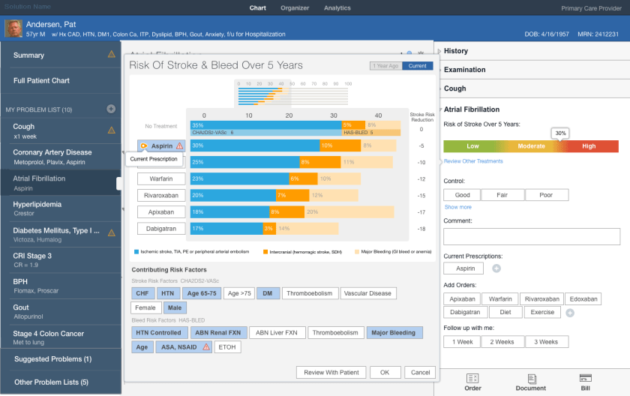This screenshot has width=630, height=396.
Task: Click the stroke risk Low-High gradient bar
Action: [x=530, y=146]
